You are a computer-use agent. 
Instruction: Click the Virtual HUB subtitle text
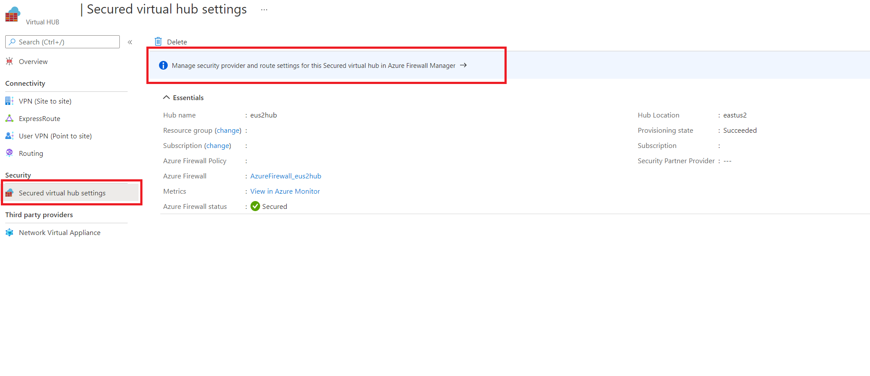coord(43,22)
